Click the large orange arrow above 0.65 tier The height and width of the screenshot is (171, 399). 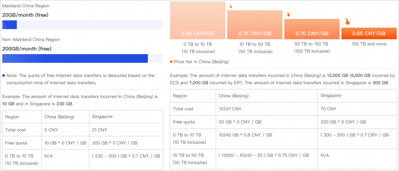point(347,22)
